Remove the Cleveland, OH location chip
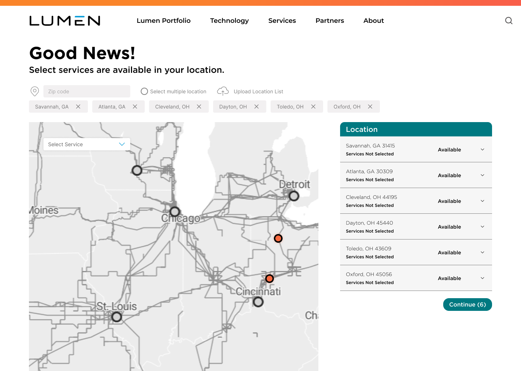The height and width of the screenshot is (371, 521). pyautogui.click(x=199, y=107)
